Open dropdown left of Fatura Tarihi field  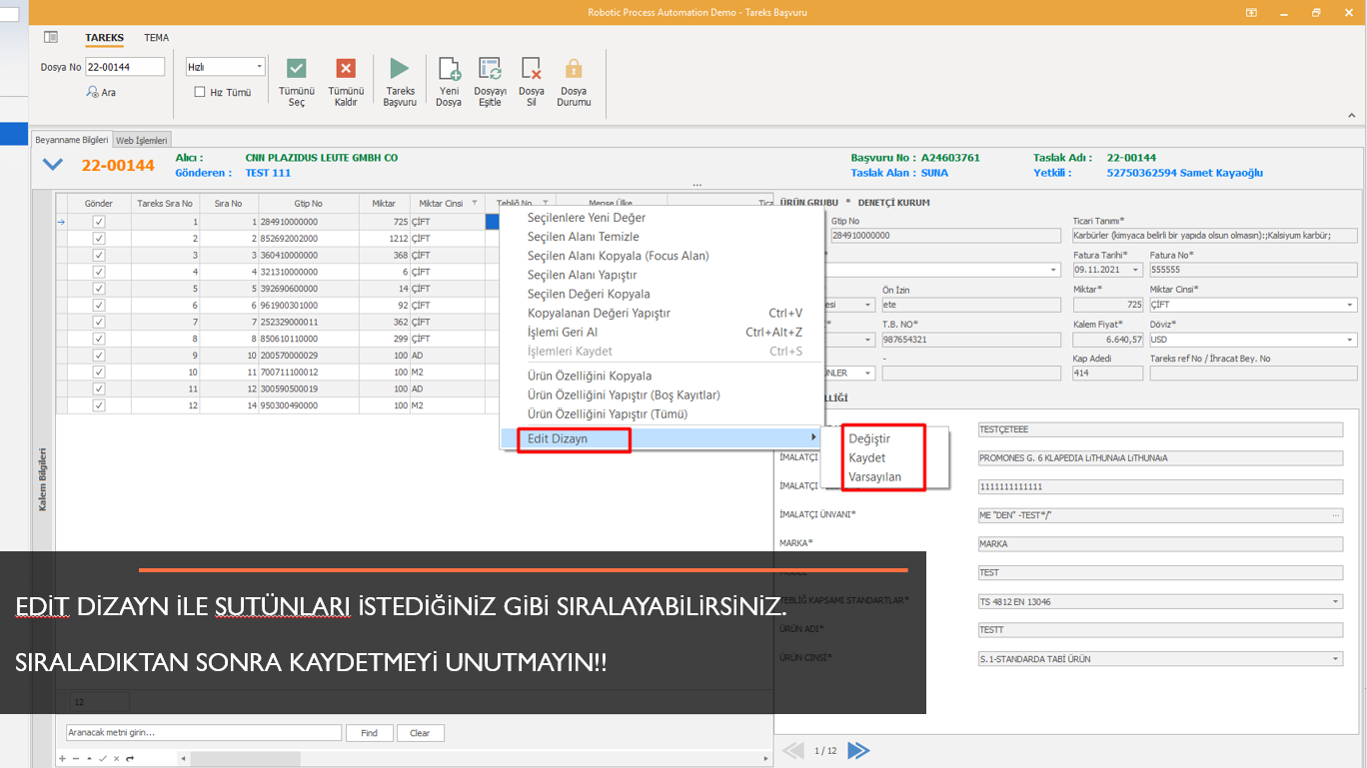1054,270
